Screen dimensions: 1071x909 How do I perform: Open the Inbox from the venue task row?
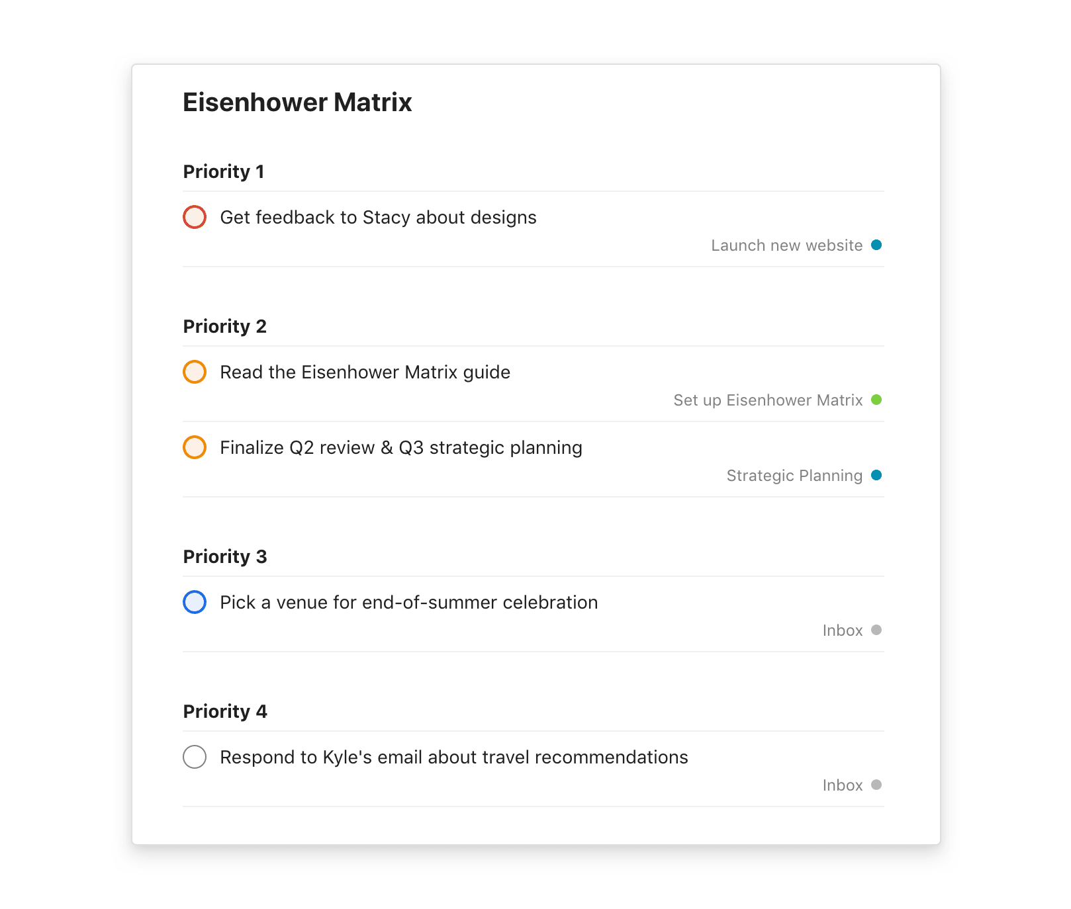841,630
